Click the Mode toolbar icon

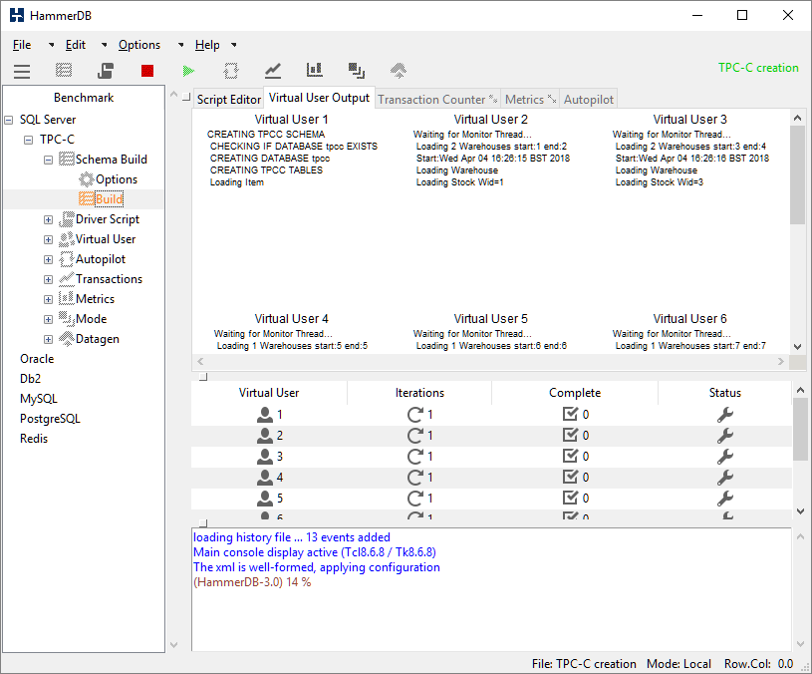click(357, 71)
